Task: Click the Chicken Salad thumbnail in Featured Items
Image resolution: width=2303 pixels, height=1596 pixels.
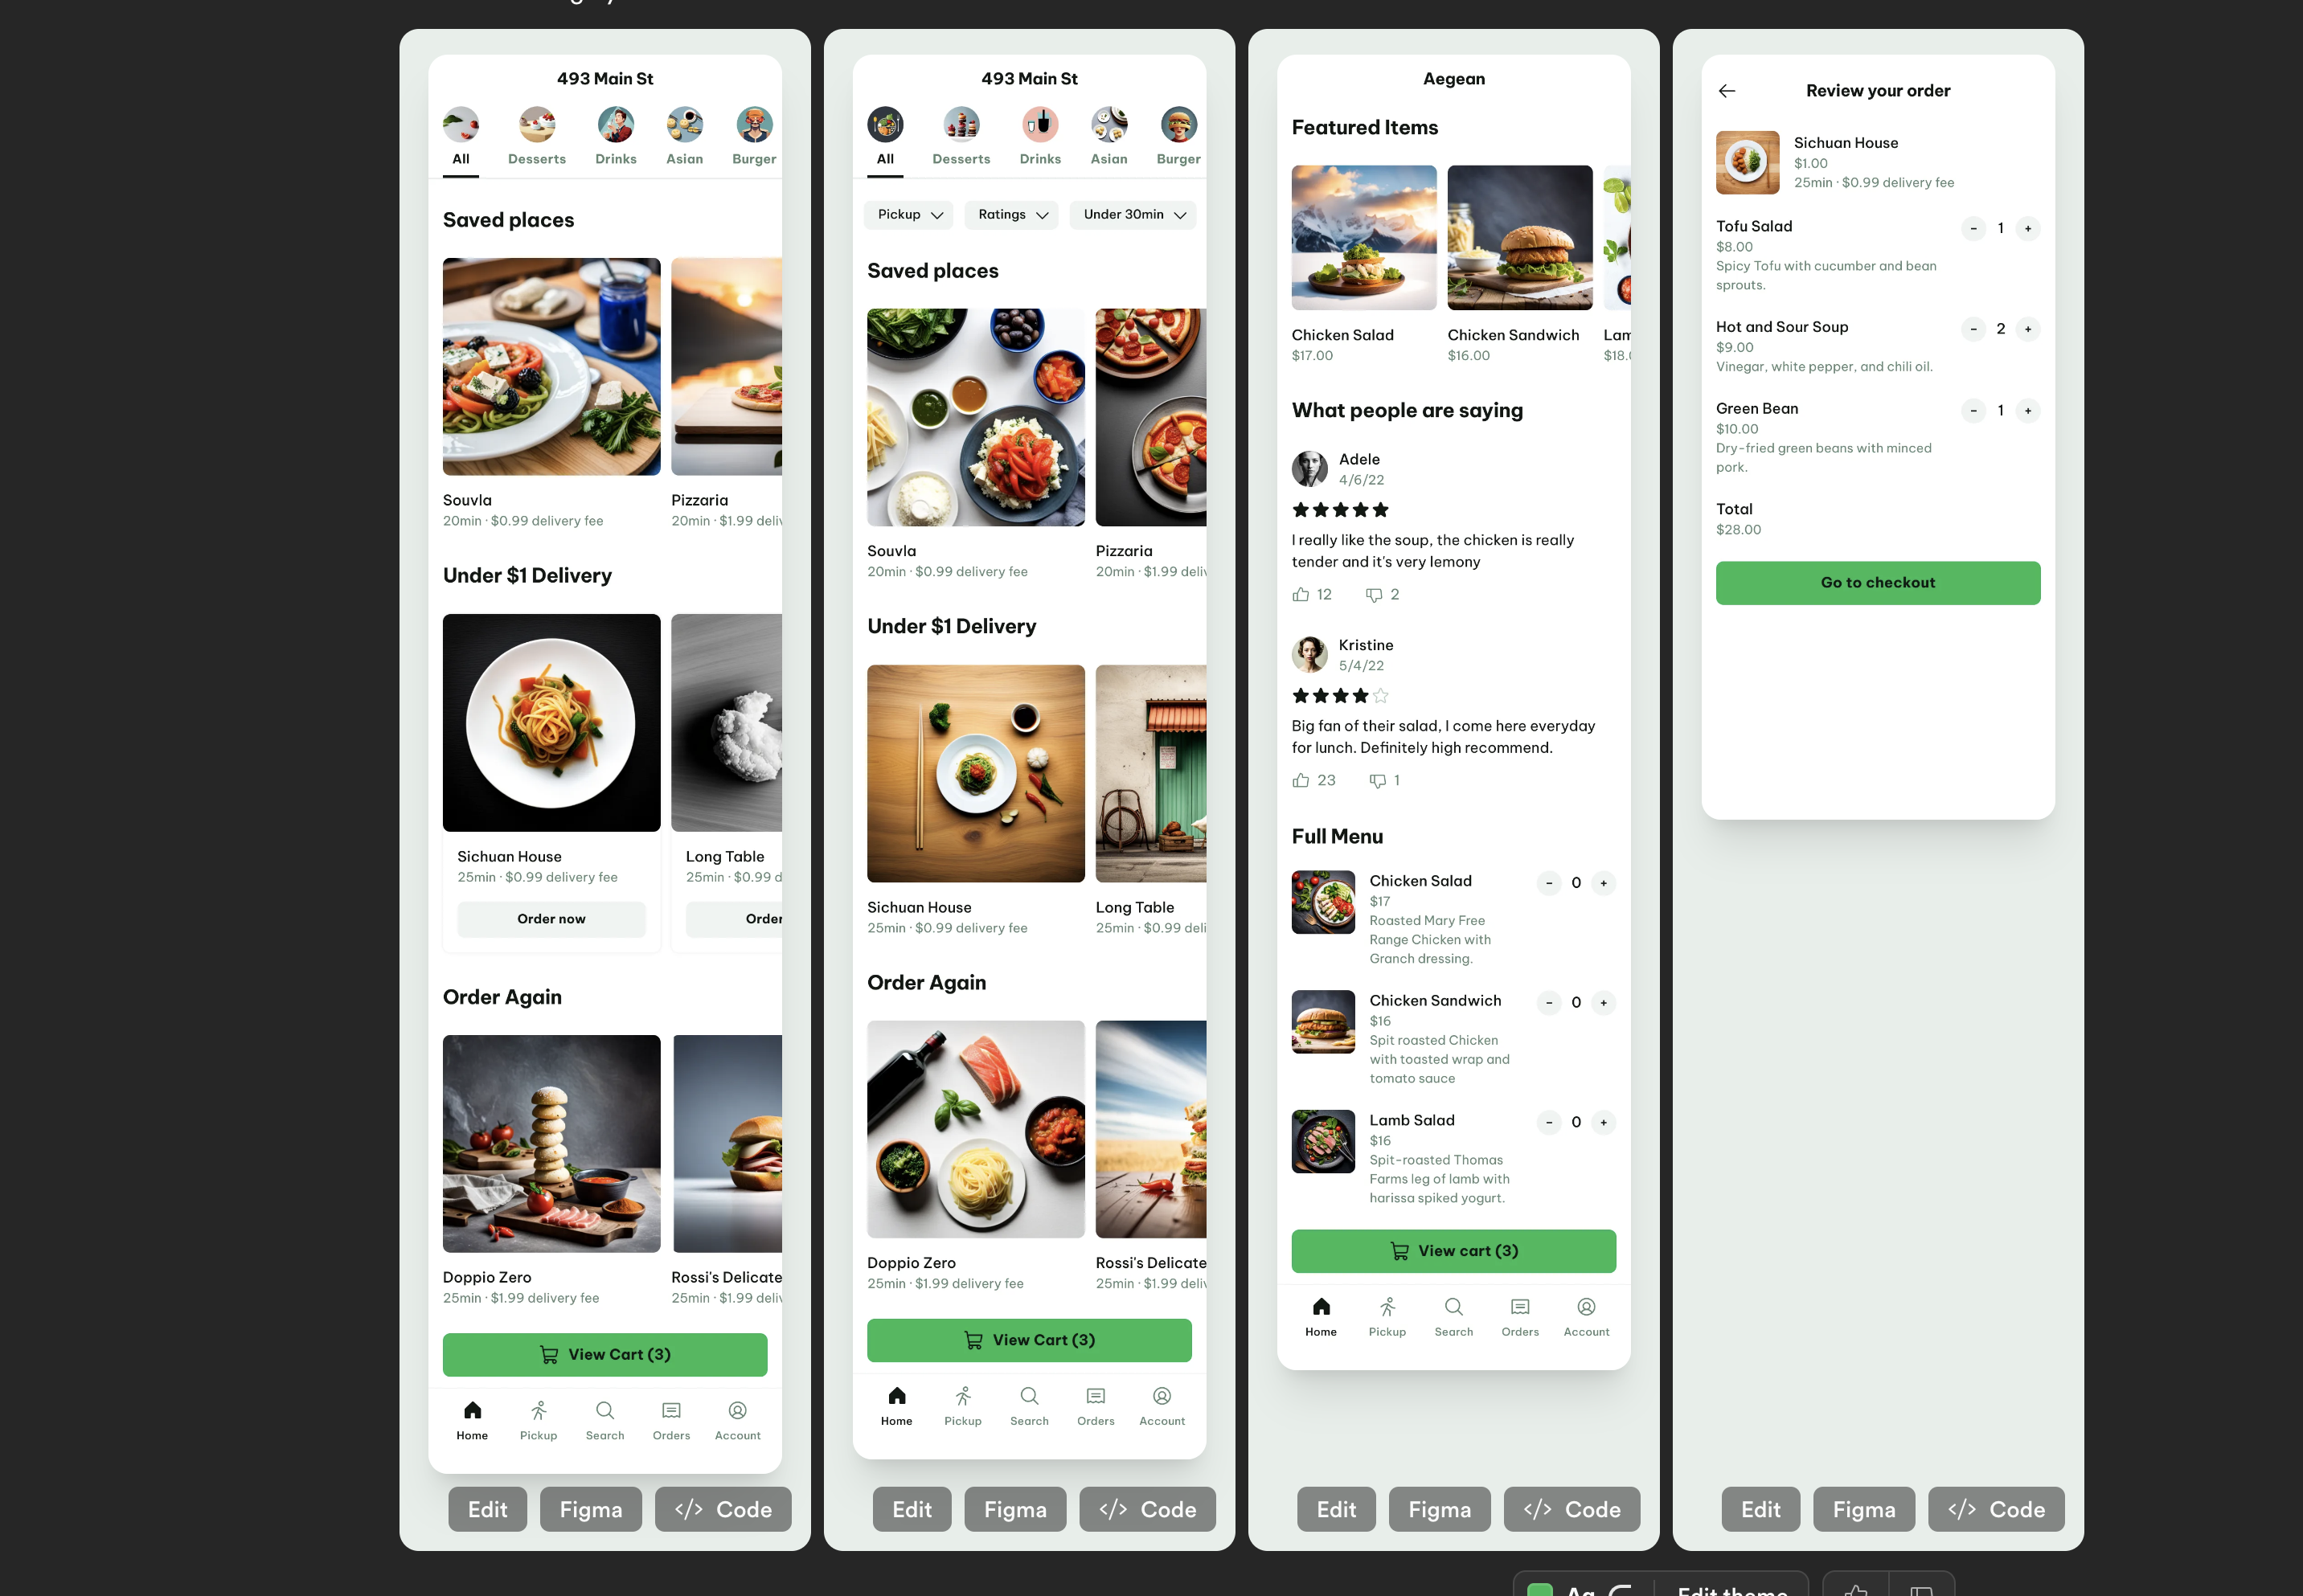Action: click(1362, 236)
